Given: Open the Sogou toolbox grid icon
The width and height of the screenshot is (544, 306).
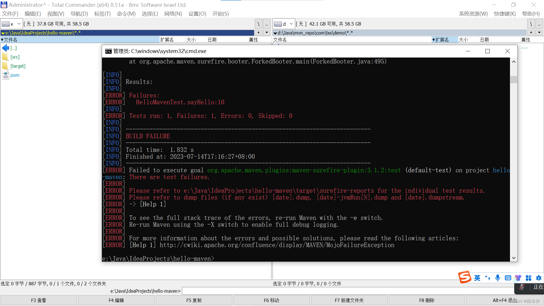Looking at the screenshot, I should tap(528, 278).
